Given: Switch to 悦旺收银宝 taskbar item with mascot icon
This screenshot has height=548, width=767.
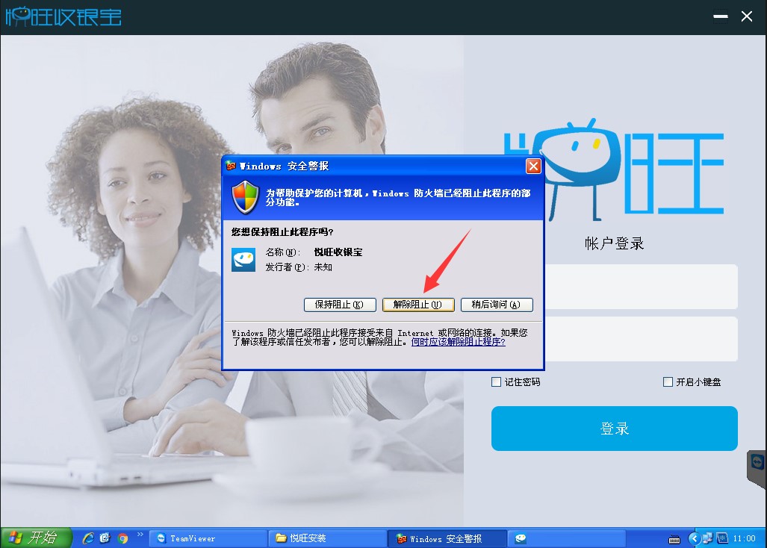Looking at the screenshot, I should 567,538.
